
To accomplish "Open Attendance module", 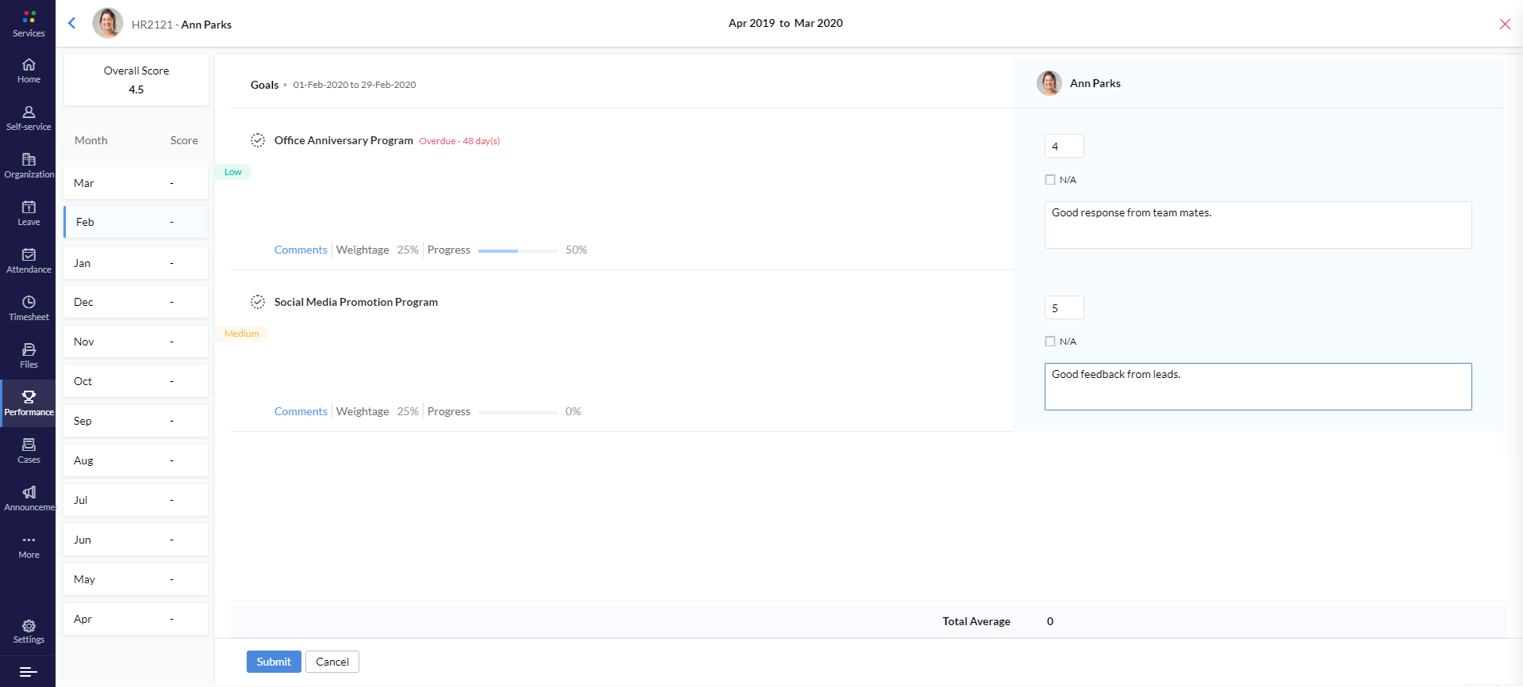I will (29, 261).
